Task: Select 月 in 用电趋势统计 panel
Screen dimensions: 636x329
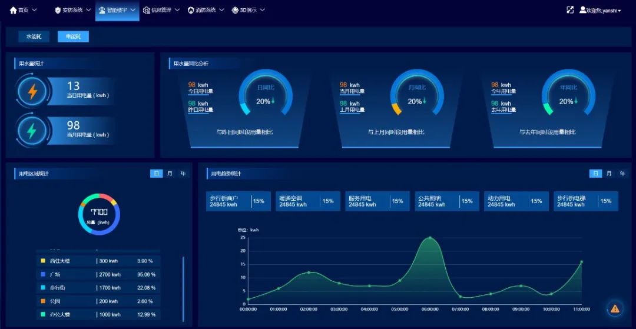Action: 609,174
